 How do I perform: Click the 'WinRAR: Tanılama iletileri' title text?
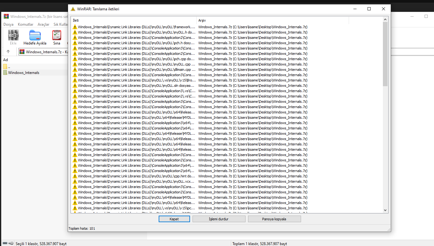pyautogui.click(x=98, y=9)
